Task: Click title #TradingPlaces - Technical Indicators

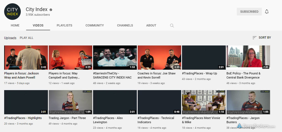Action: [x=156, y=120]
